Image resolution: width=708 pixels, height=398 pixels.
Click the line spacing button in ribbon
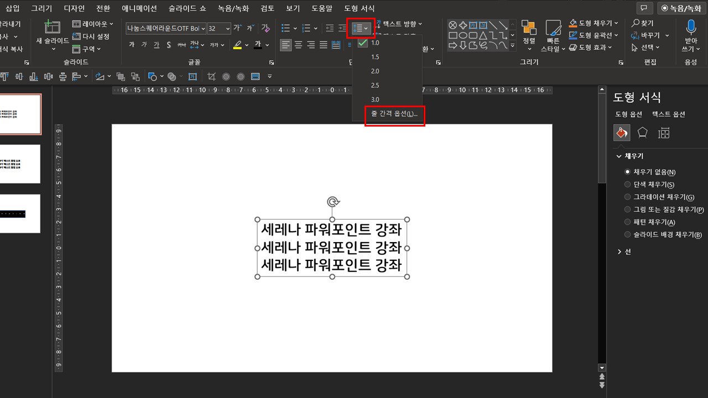(361, 28)
